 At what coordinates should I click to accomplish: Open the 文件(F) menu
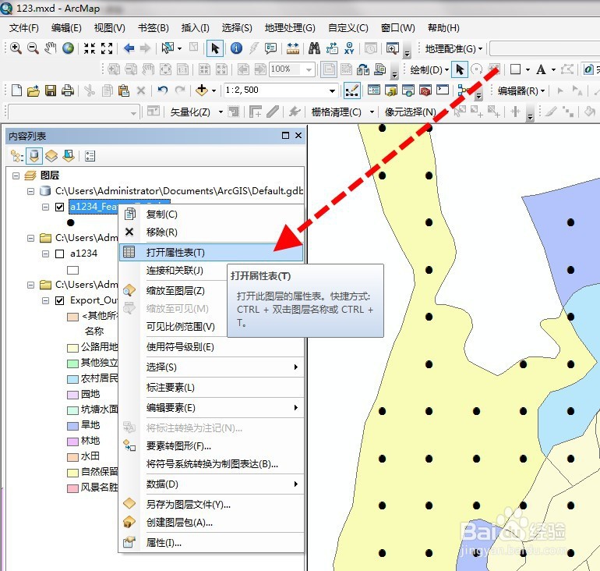coord(23,28)
